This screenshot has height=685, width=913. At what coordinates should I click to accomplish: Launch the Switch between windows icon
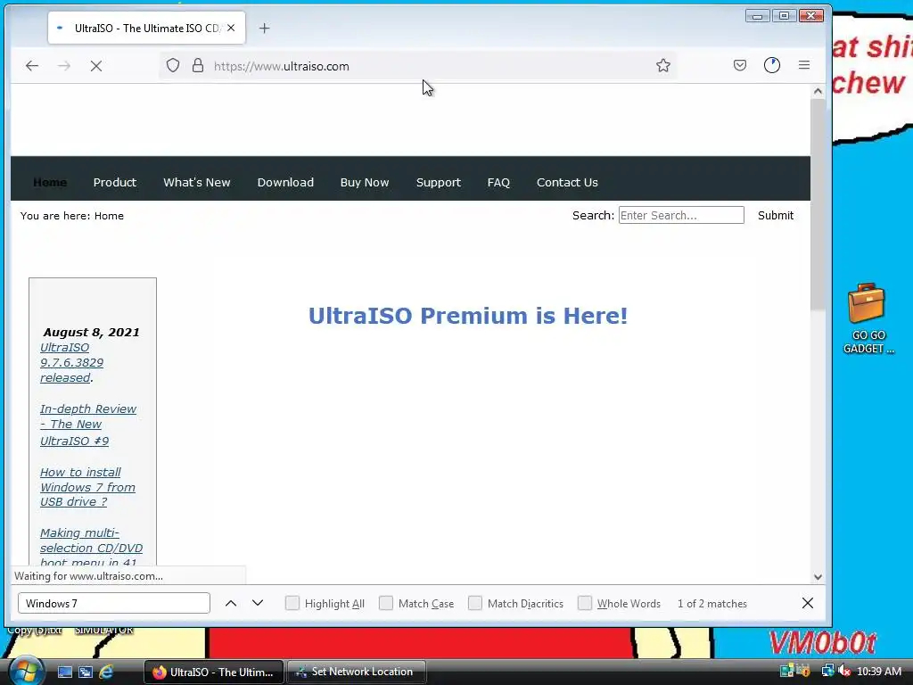click(x=86, y=672)
